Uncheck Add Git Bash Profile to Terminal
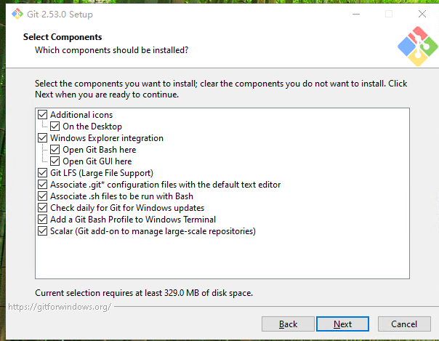 coord(43,220)
